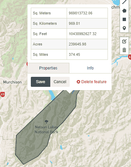
Task: Click the Delete feature link
Action: coord(91,82)
